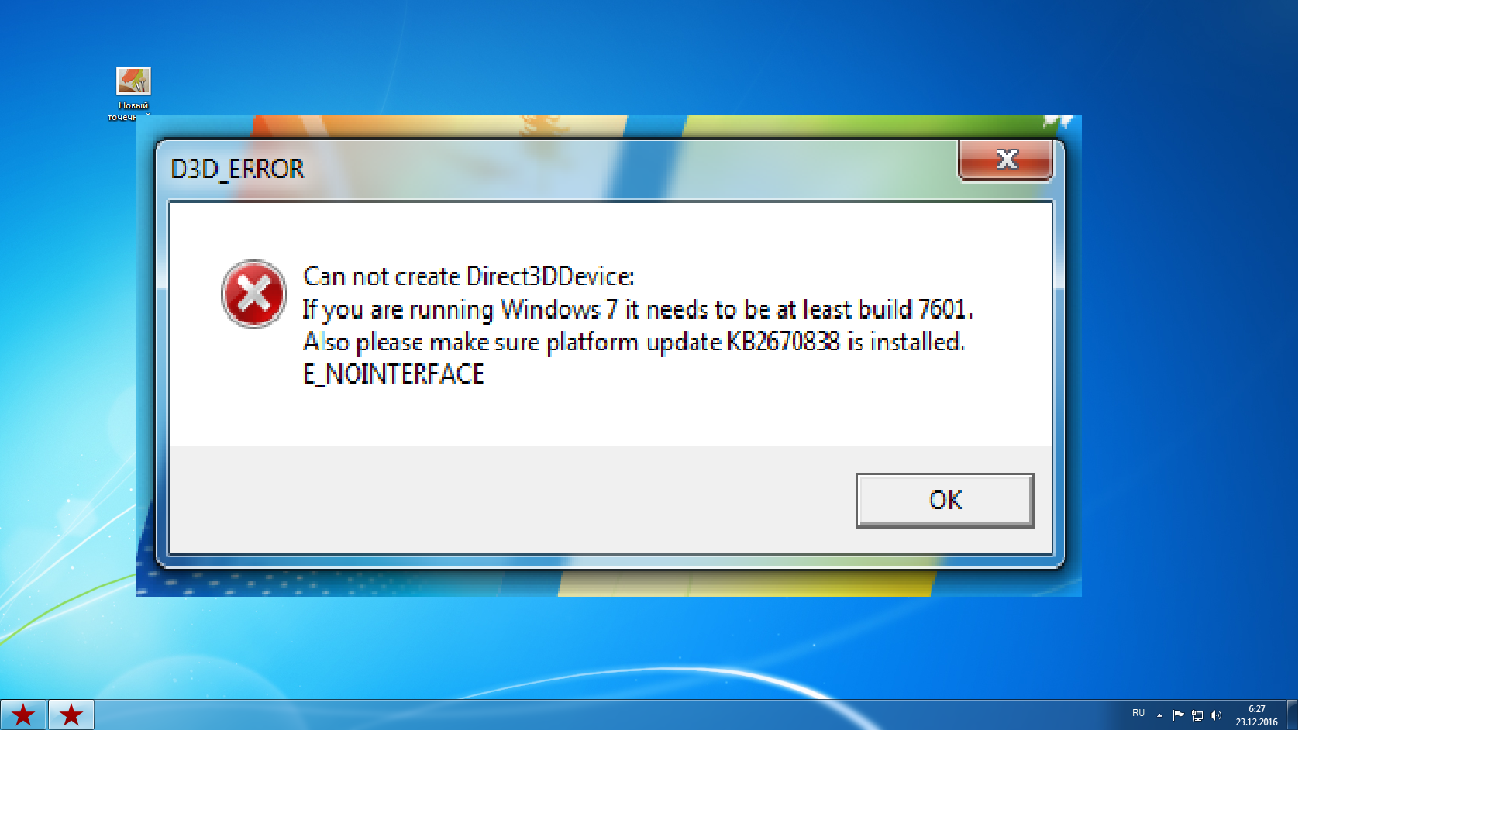The image size is (1488, 837).
Task: Open the Action Center flag icon
Action: [1178, 715]
